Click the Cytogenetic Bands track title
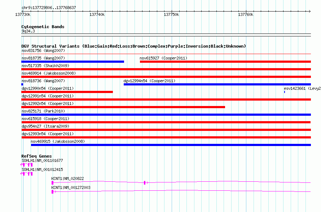This screenshot has height=212, width=321. (43, 27)
